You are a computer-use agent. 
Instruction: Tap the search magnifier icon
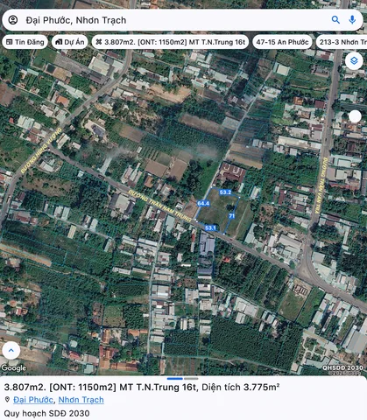[335, 20]
